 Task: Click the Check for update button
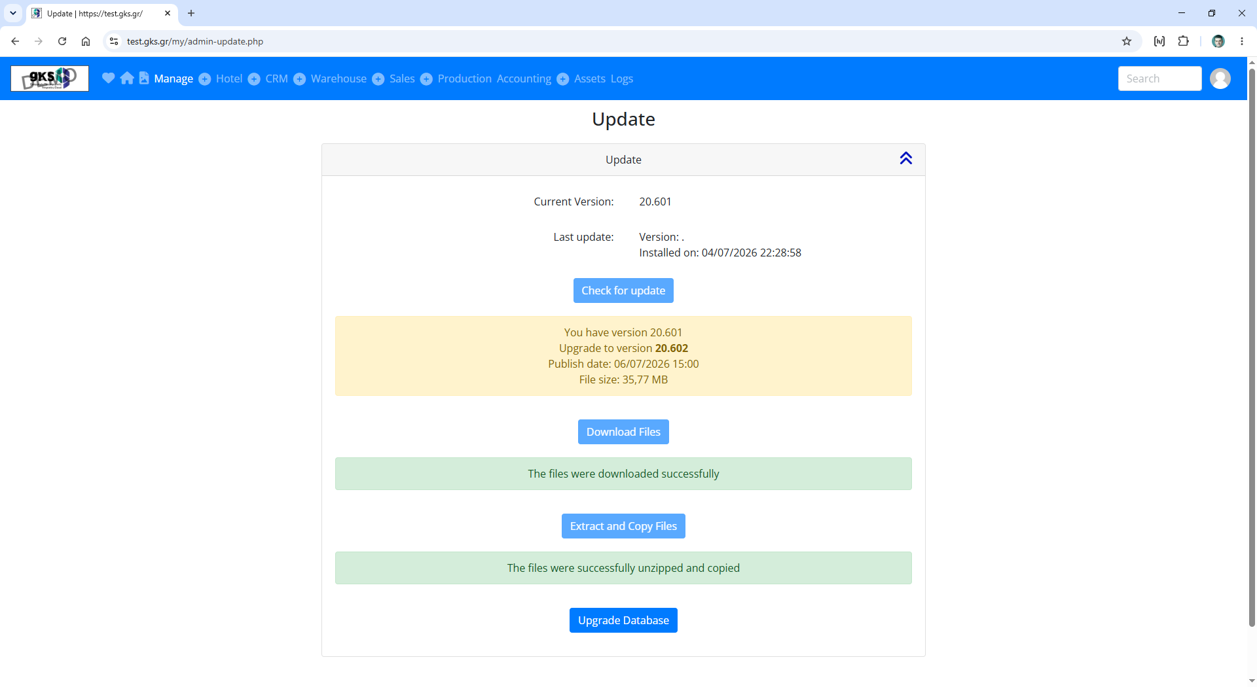coord(623,291)
